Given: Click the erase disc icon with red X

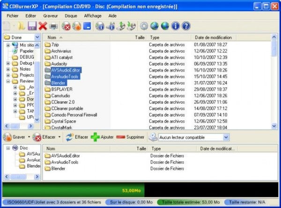Looking at the screenshot, I should tap(66, 26).
